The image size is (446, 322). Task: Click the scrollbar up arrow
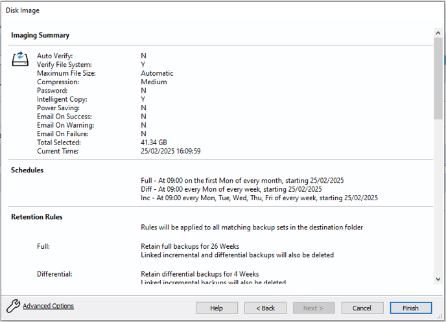438,32
